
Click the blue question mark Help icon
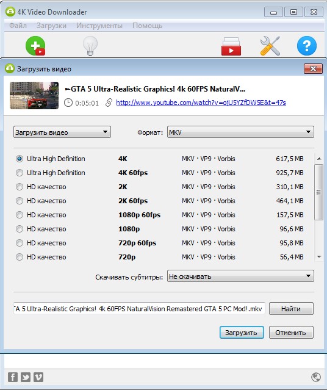pyautogui.click(x=307, y=46)
